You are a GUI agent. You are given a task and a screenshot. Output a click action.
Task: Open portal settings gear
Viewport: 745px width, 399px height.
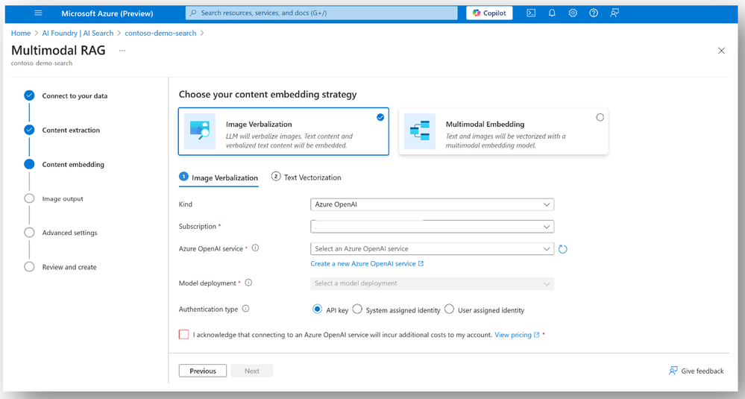coord(573,13)
